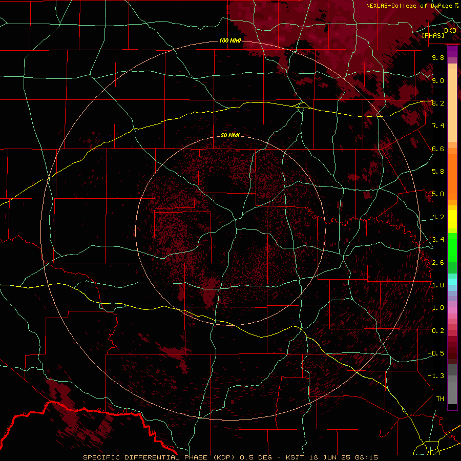This screenshot has width=461, height=461.
Task: Select the yellow band of the color bar
Action: pyautogui.click(x=452, y=219)
